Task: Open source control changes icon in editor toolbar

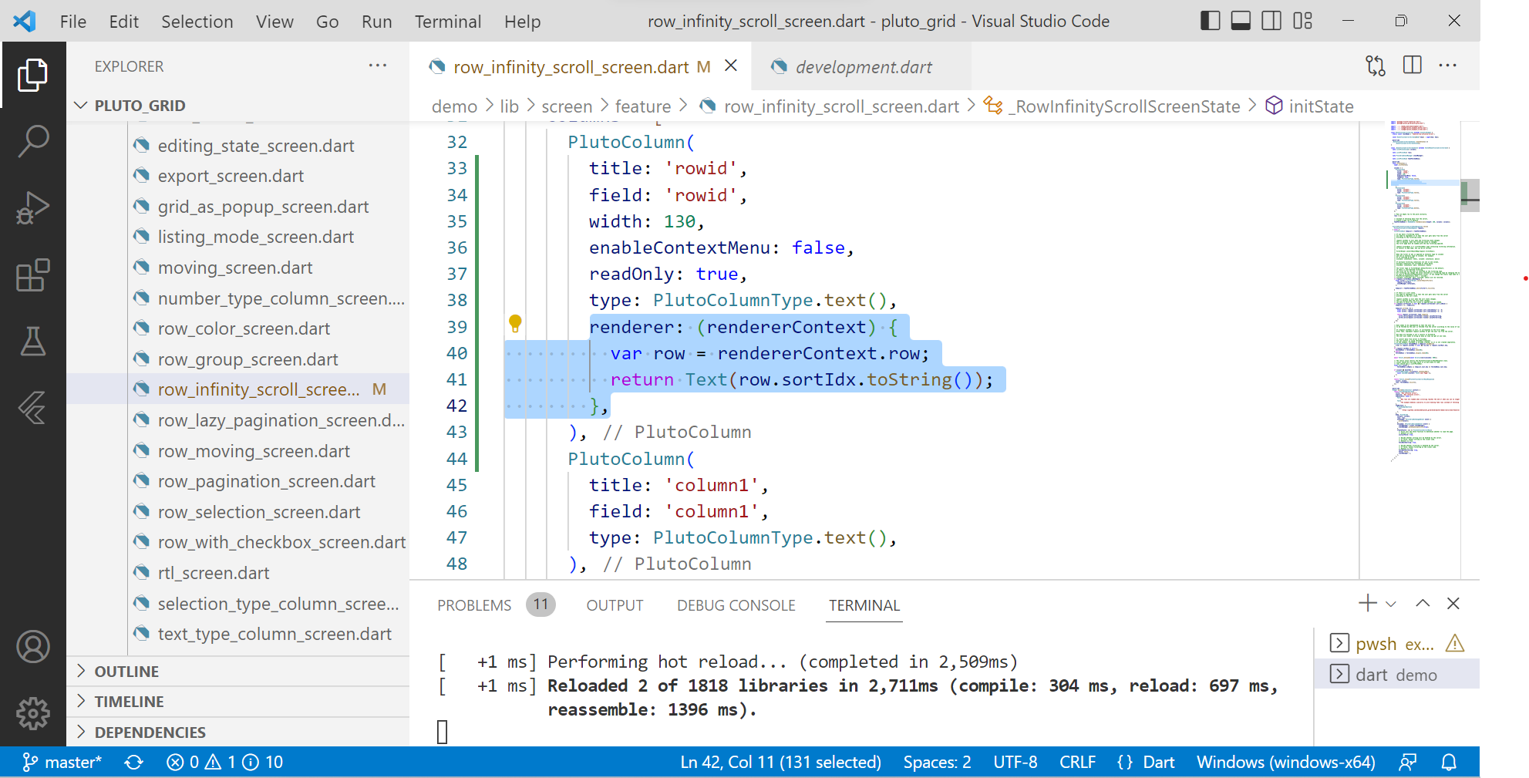Action: coord(1376,66)
